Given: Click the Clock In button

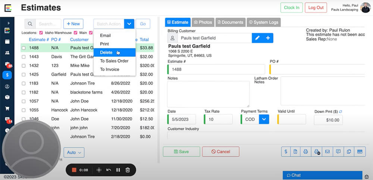Looking at the screenshot, I should pos(291,8).
